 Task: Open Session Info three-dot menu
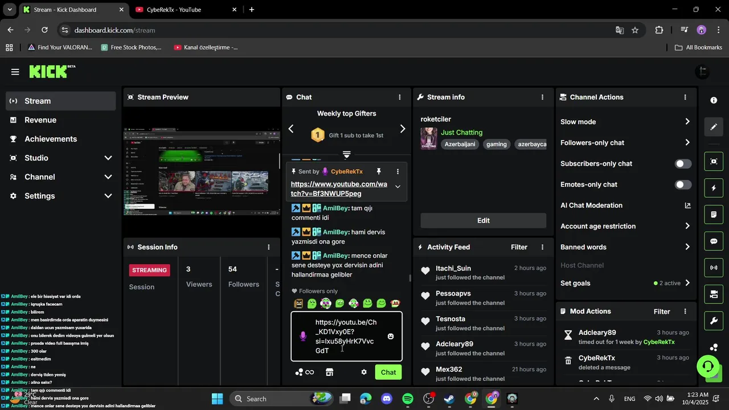(269, 247)
